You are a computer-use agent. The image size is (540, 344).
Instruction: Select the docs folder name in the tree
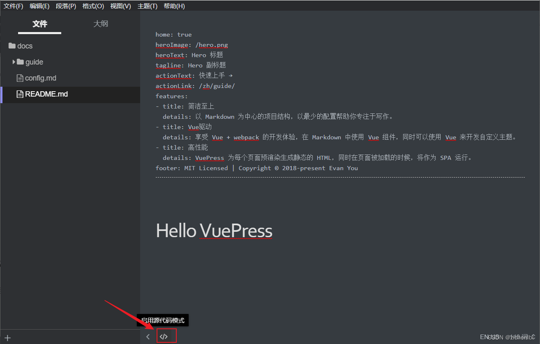pos(25,46)
